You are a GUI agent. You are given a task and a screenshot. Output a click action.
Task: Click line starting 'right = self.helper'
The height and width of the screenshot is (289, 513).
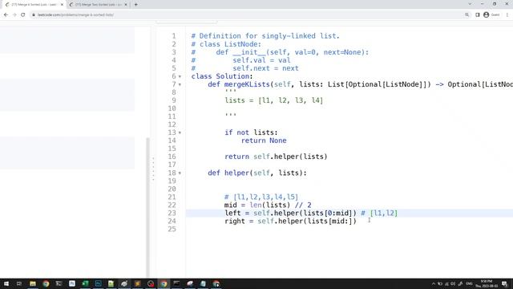pyautogui.click(x=290, y=222)
